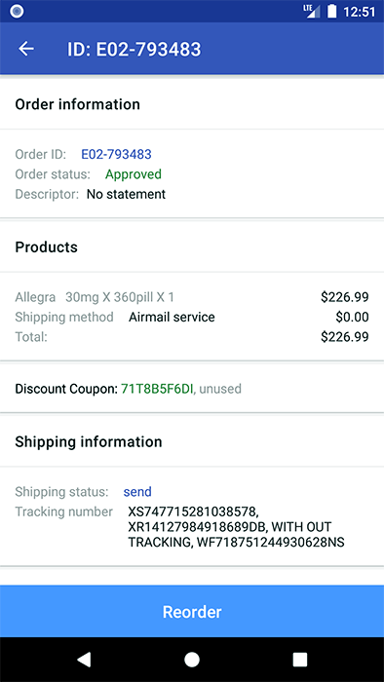Tap the Approved order status text
This screenshot has width=384, height=682.
[x=134, y=174]
